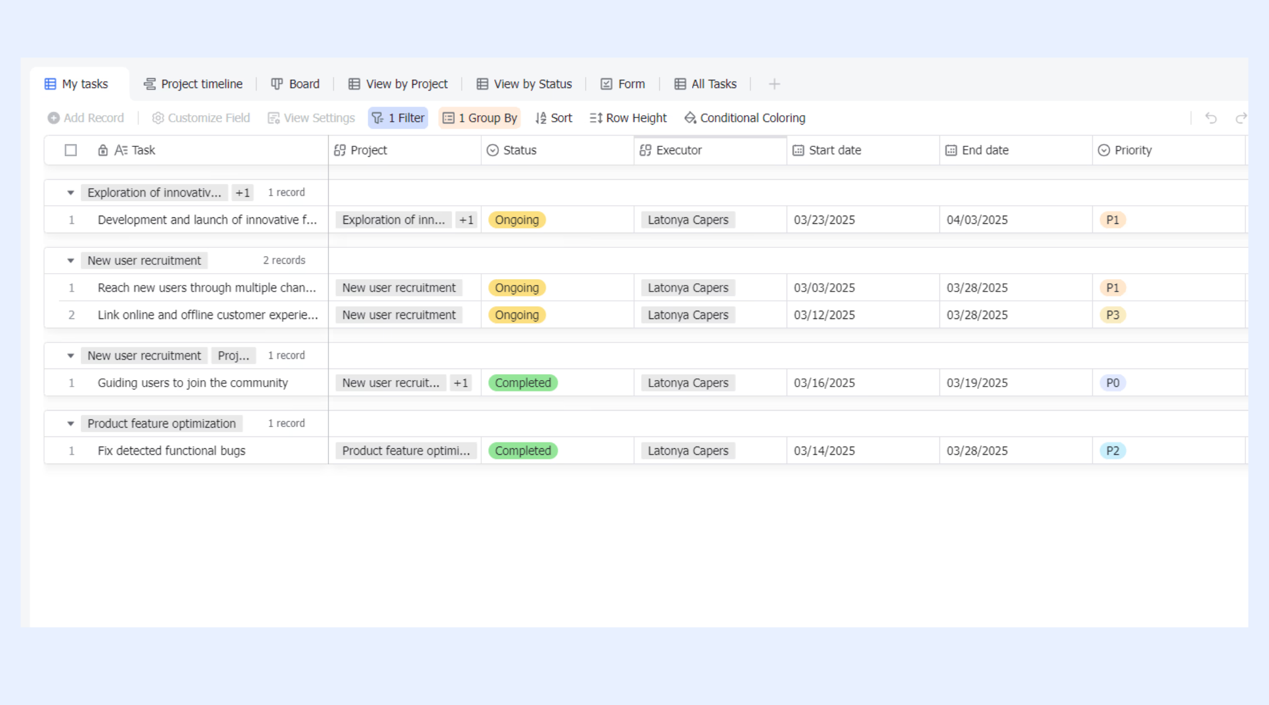The height and width of the screenshot is (705, 1269).
Task: Click start date 03/16/2025
Action: tap(824, 383)
